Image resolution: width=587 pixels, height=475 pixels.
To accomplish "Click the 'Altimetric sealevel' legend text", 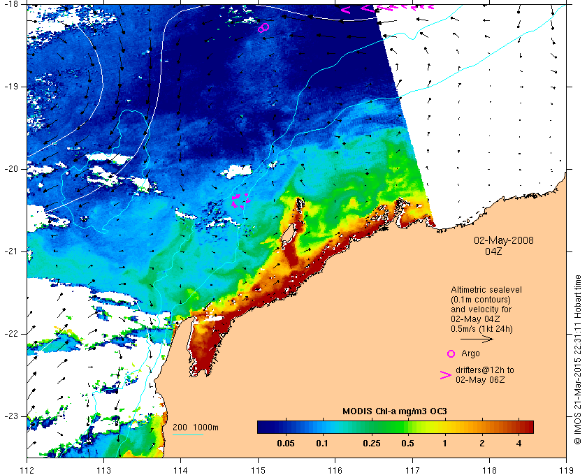I will click(486, 290).
